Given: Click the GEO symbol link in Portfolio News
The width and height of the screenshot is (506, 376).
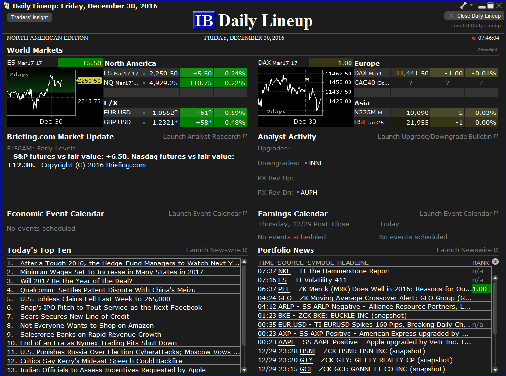Looking at the screenshot, I should click(285, 298).
